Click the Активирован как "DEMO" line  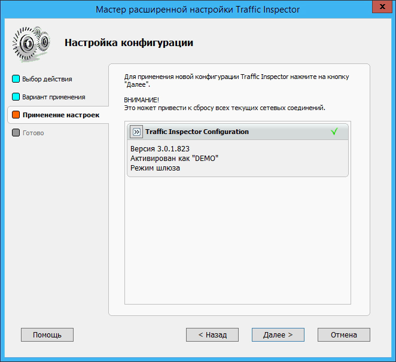click(x=174, y=159)
